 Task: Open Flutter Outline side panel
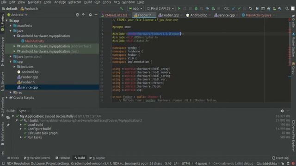[x=293, y=45]
